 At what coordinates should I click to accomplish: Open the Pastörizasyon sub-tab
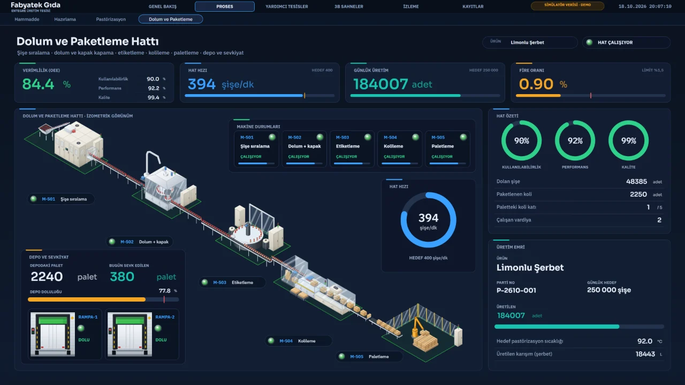[111, 19]
